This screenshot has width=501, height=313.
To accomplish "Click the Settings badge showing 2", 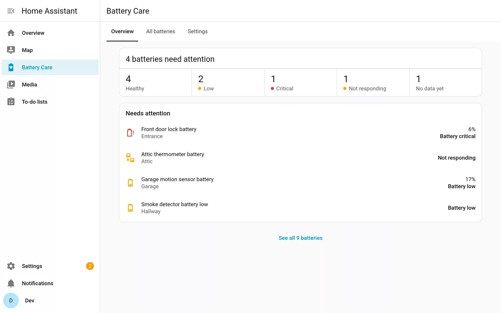I will pos(90,266).
